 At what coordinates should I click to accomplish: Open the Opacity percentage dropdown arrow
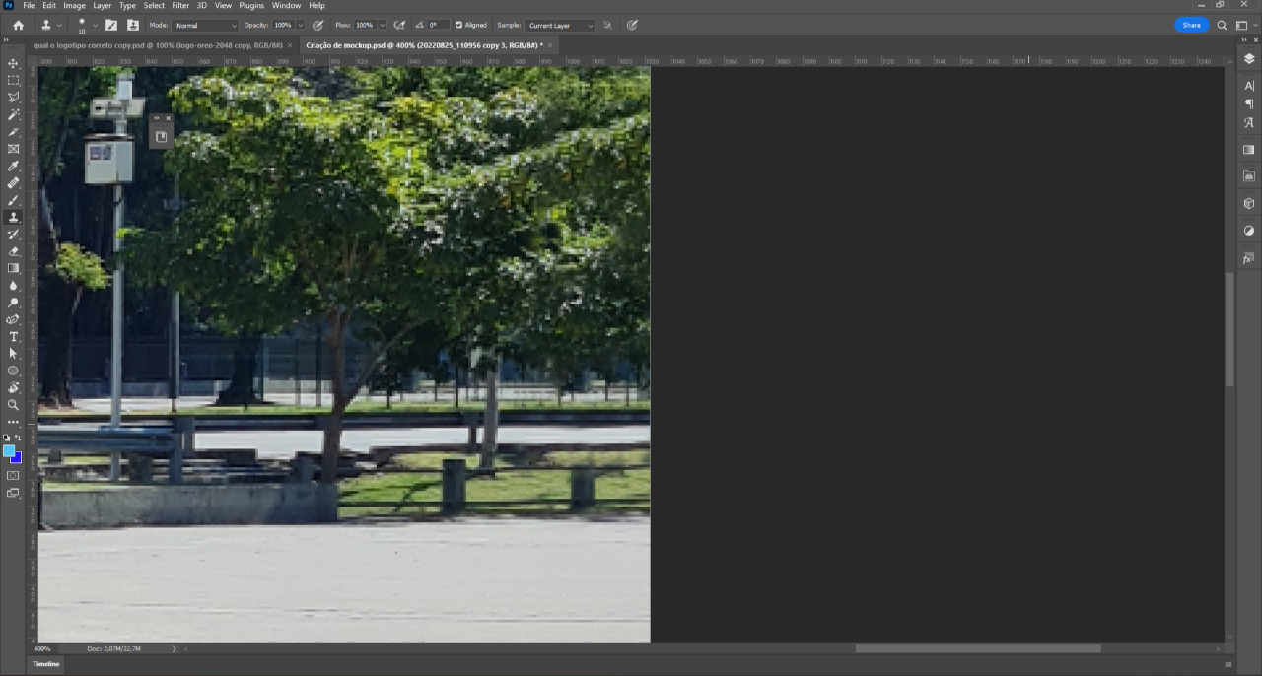(x=300, y=25)
